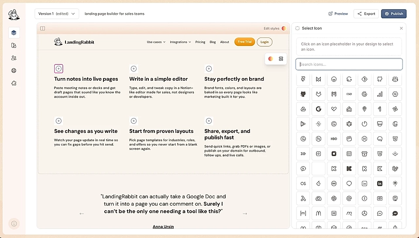Select the McDonald's arches icon
Screen dimensions: 419x238
[319, 214]
